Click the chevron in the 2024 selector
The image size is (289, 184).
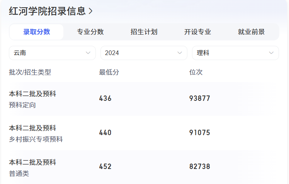180,53
